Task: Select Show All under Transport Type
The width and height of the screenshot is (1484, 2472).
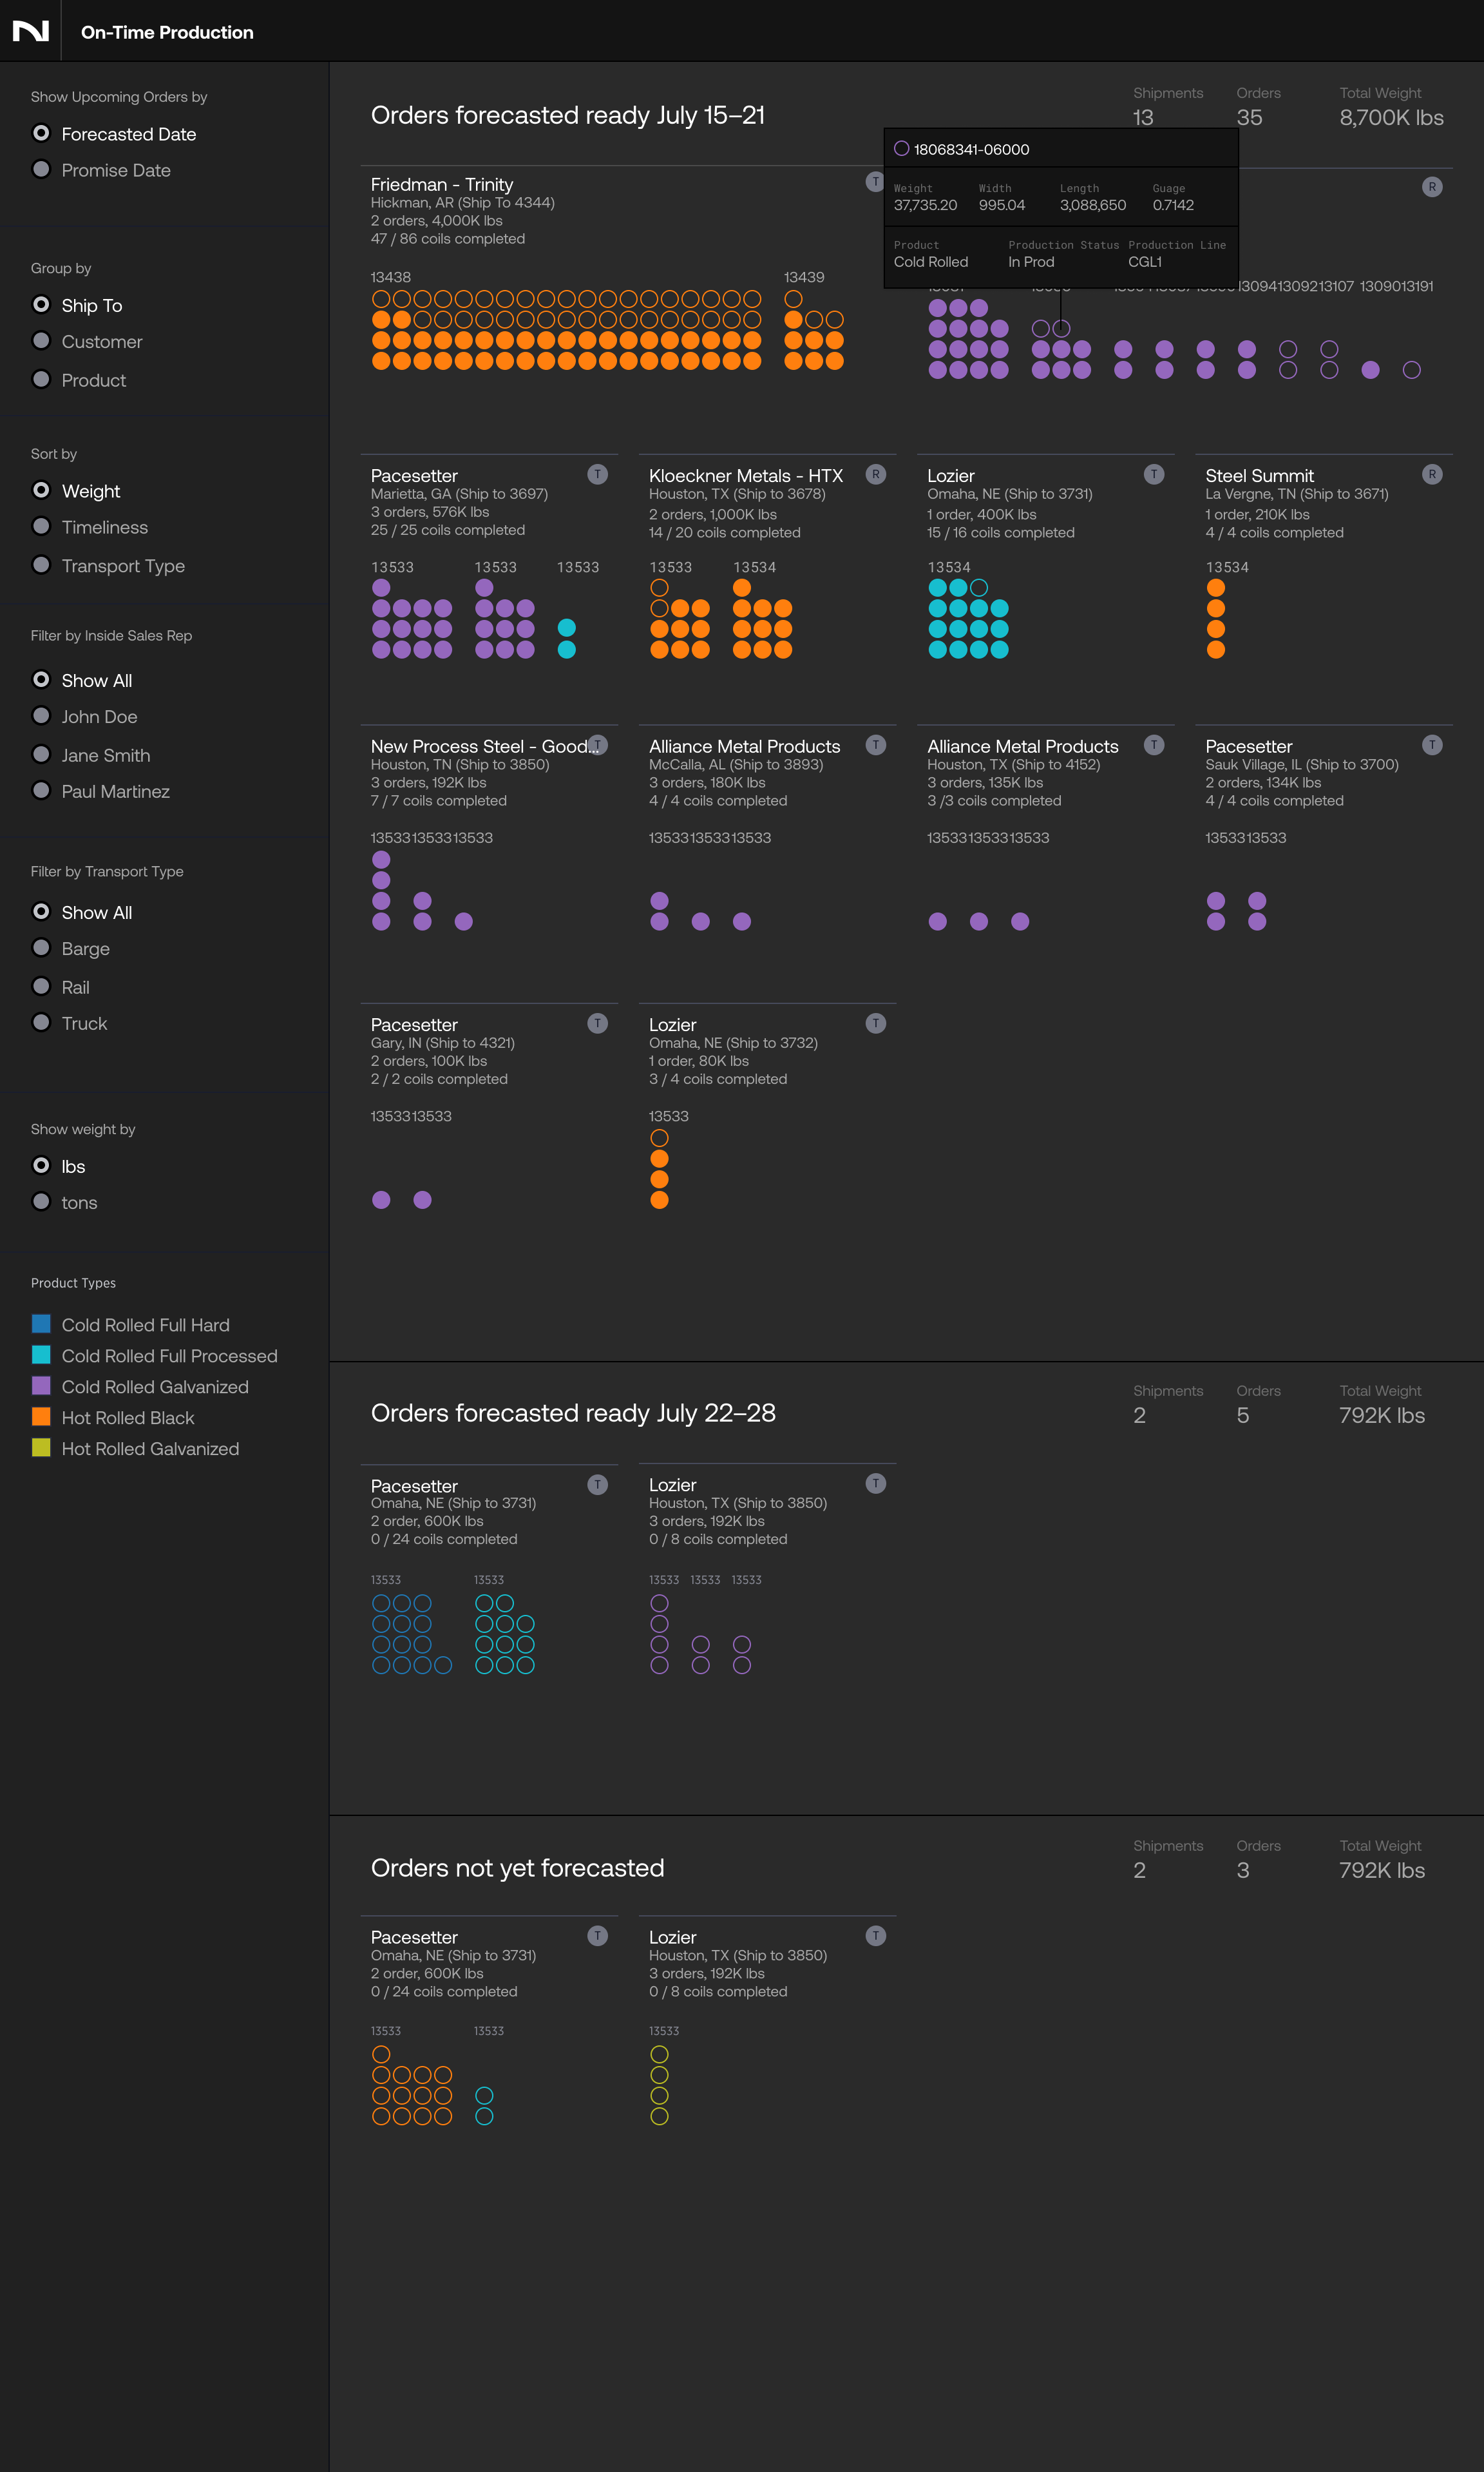Action: (41, 911)
